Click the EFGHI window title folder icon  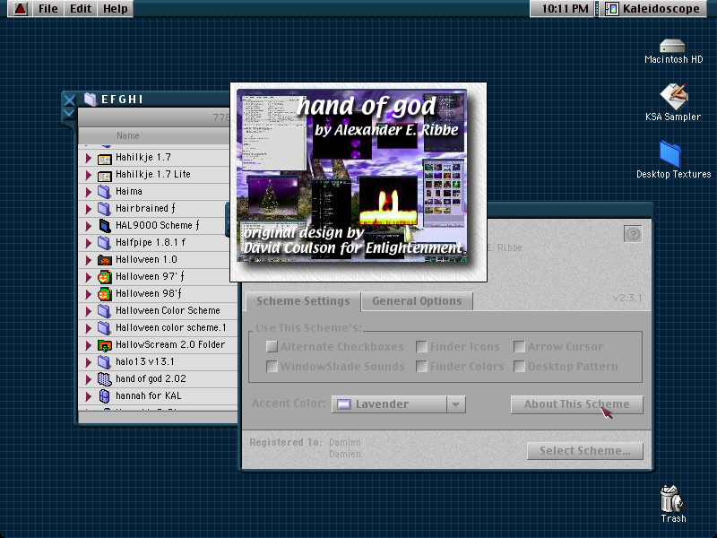(91, 100)
